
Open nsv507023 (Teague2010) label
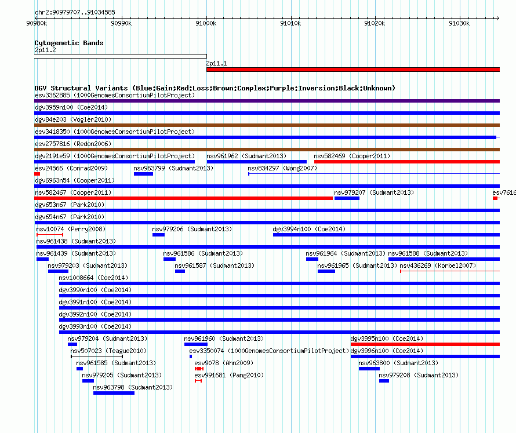(108, 351)
